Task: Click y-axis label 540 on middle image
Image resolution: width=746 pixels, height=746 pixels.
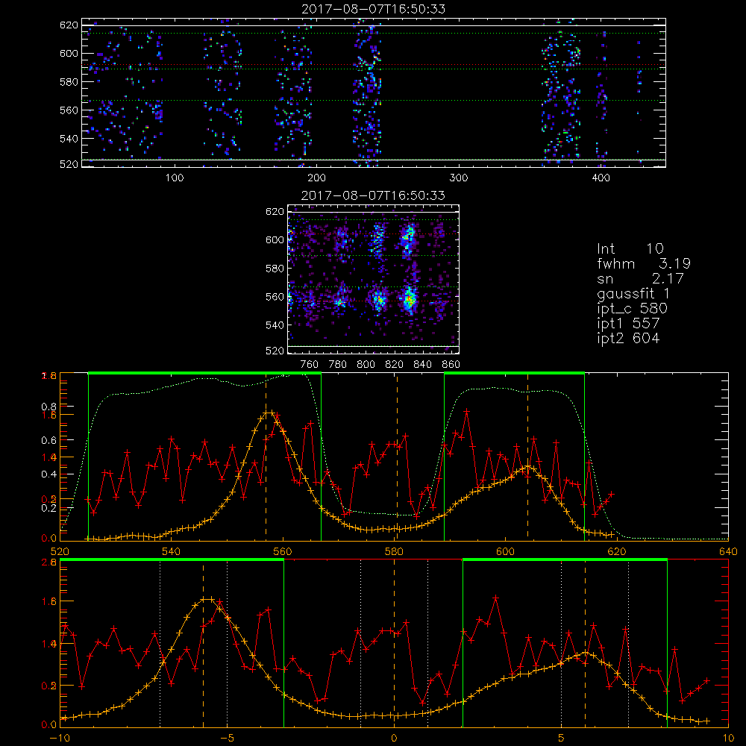Action: [x=275, y=325]
